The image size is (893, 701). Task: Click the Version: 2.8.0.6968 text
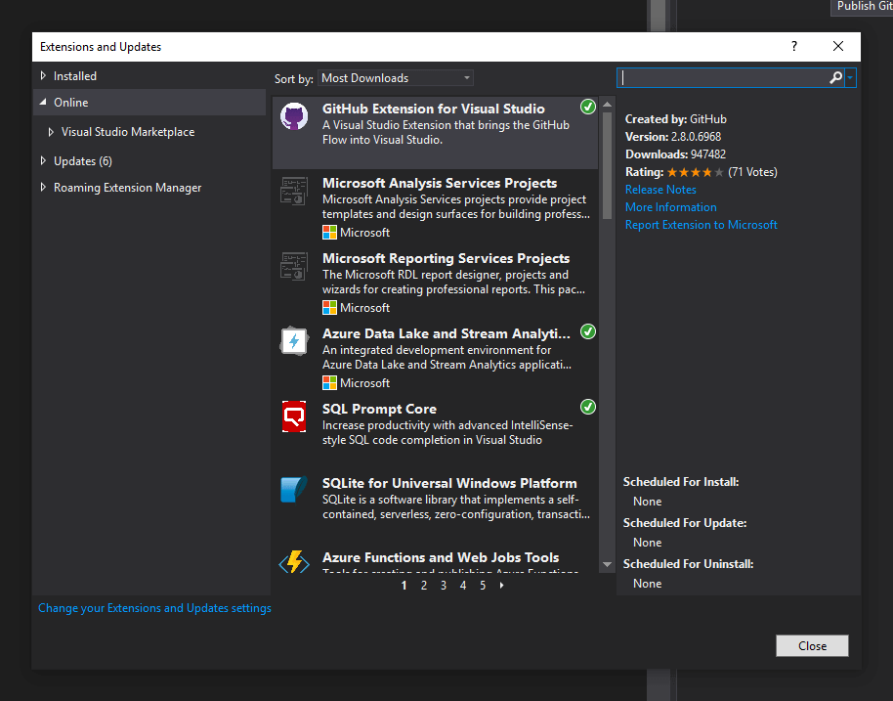click(x=673, y=137)
